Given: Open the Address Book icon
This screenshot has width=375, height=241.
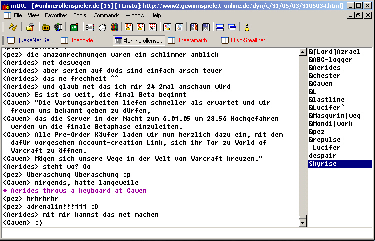Looking at the screenshot, I should pyautogui.click(x=90, y=27).
